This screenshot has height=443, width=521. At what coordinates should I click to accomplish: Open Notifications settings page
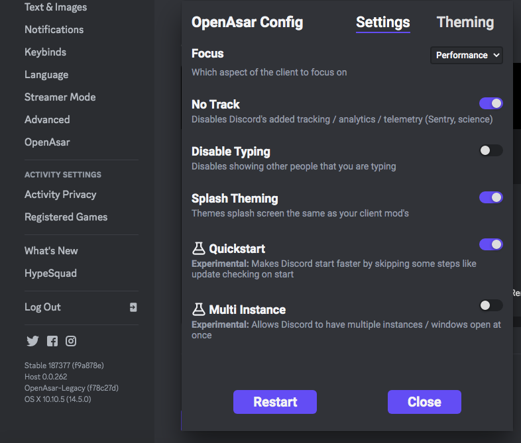(54, 30)
